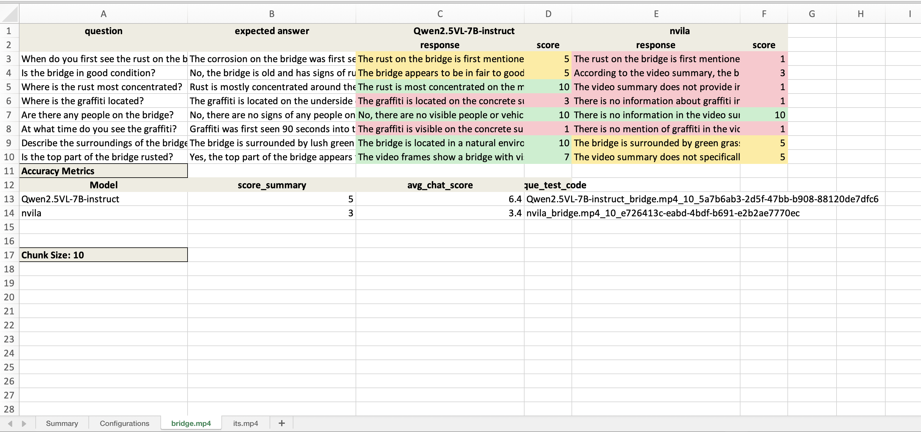Viewport: 921px width, 432px height.
Task: Click 'Graffiti was first seen 90 seconds' cell
Action: (x=272, y=129)
